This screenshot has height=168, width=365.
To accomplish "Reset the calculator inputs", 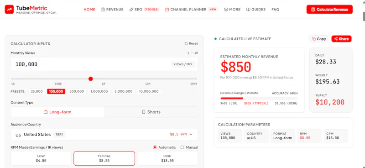I will click(191, 43).
